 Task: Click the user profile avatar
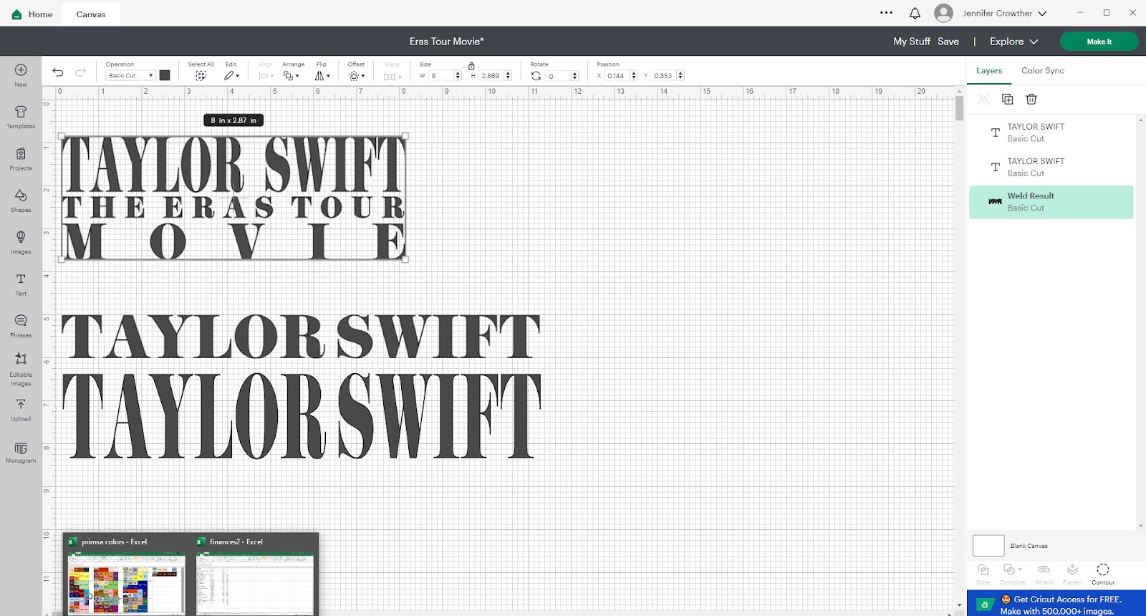[944, 13]
